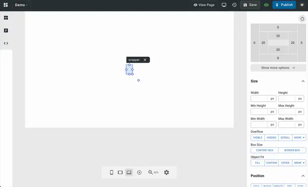Expand Show more options
The width and height of the screenshot is (308, 187).
pyautogui.click(x=278, y=68)
